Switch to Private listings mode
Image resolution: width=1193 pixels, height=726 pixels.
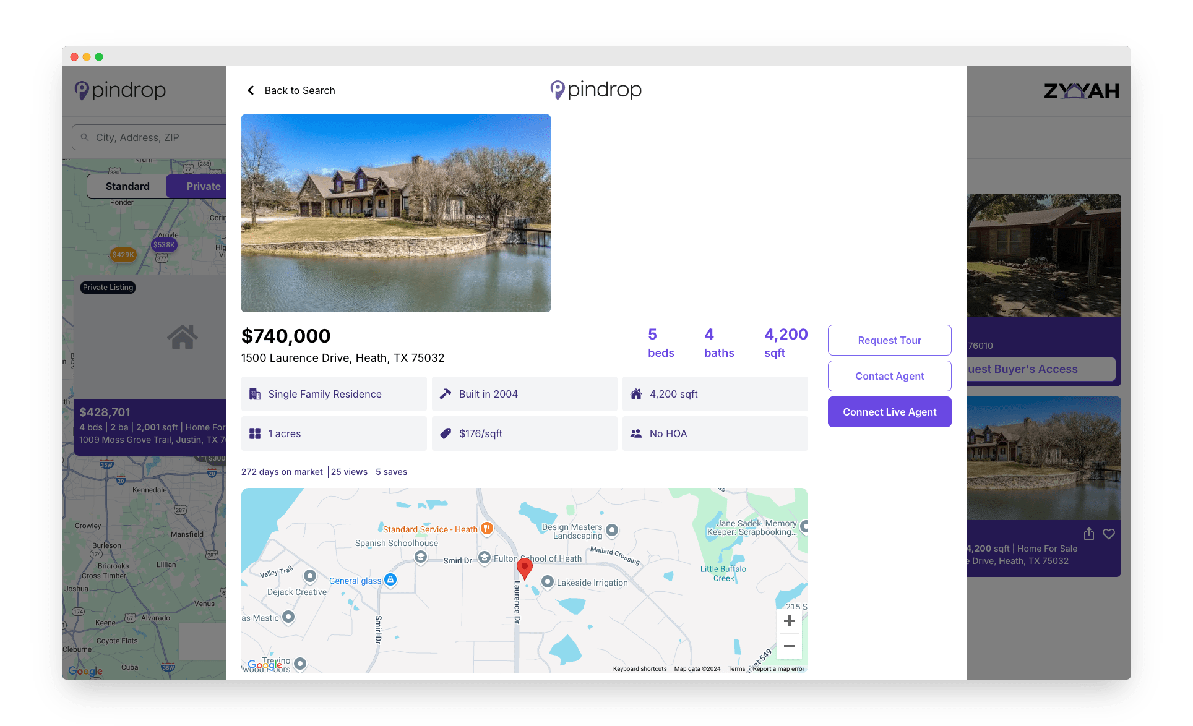203,186
